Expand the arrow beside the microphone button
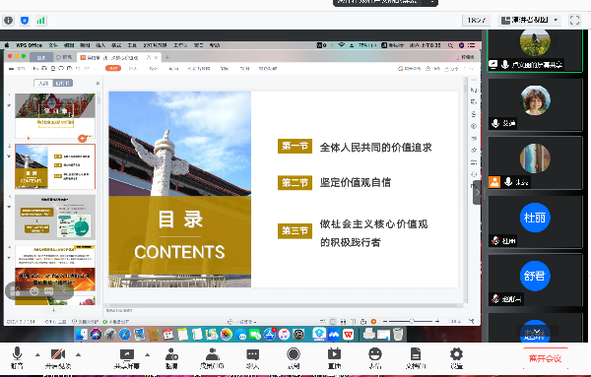This screenshot has width=591, height=377. point(37,354)
